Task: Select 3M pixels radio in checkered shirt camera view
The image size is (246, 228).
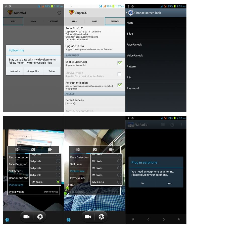Action: pyautogui.click(x=119, y=161)
